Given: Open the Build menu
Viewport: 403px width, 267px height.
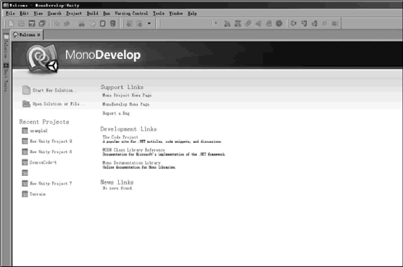Looking at the screenshot, I should (x=92, y=13).
